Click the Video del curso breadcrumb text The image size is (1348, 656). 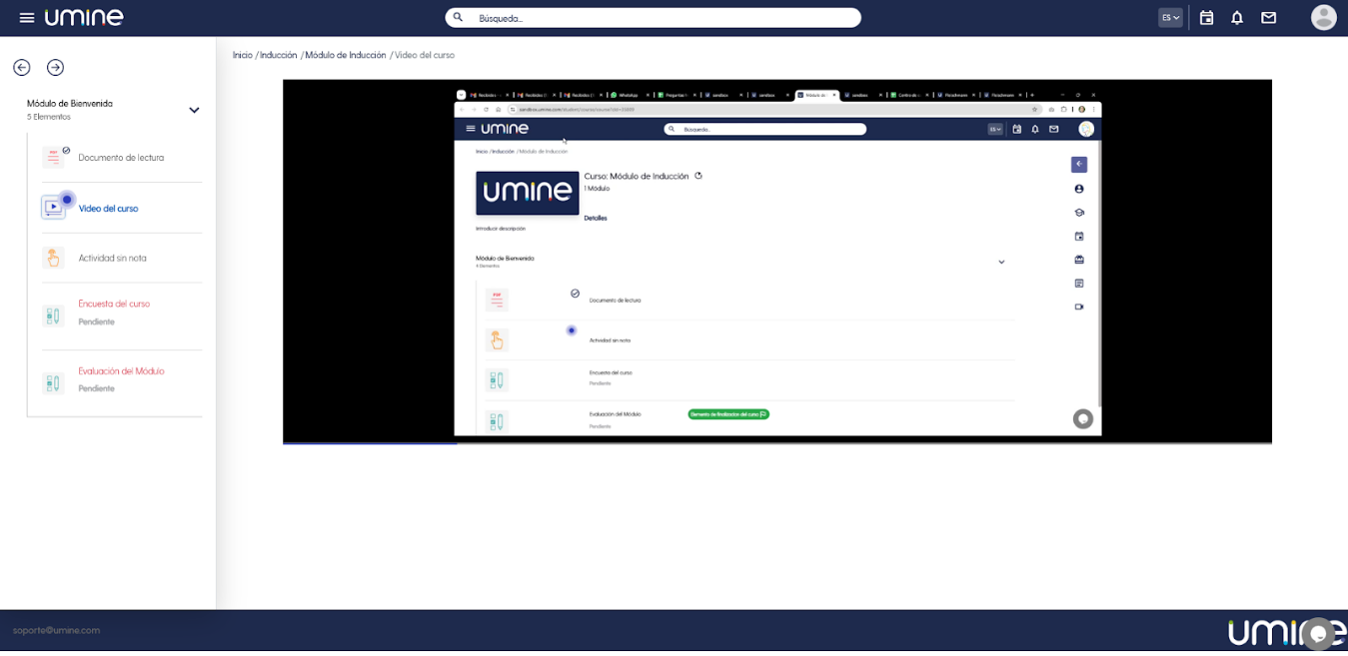pyautogui.click(x=425, y=55)
